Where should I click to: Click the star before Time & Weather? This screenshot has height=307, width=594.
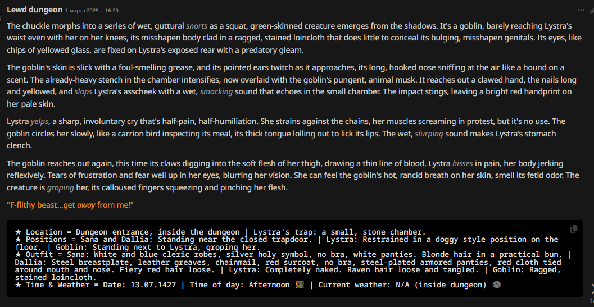pyautogui.click(x=18, y=285)
